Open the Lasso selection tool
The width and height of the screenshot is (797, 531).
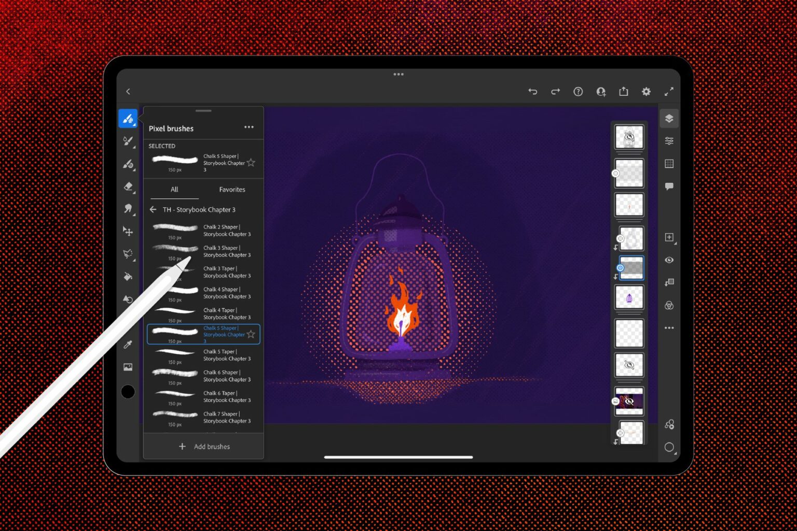[x=128, y=254]
